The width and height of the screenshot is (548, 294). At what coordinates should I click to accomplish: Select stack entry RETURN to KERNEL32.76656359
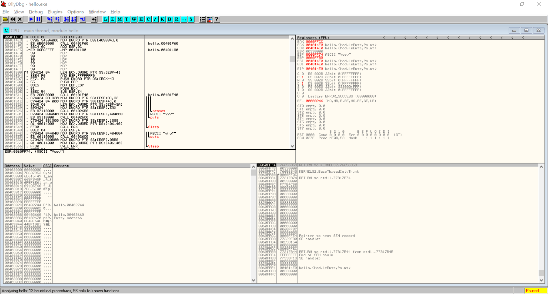(398, 165)
